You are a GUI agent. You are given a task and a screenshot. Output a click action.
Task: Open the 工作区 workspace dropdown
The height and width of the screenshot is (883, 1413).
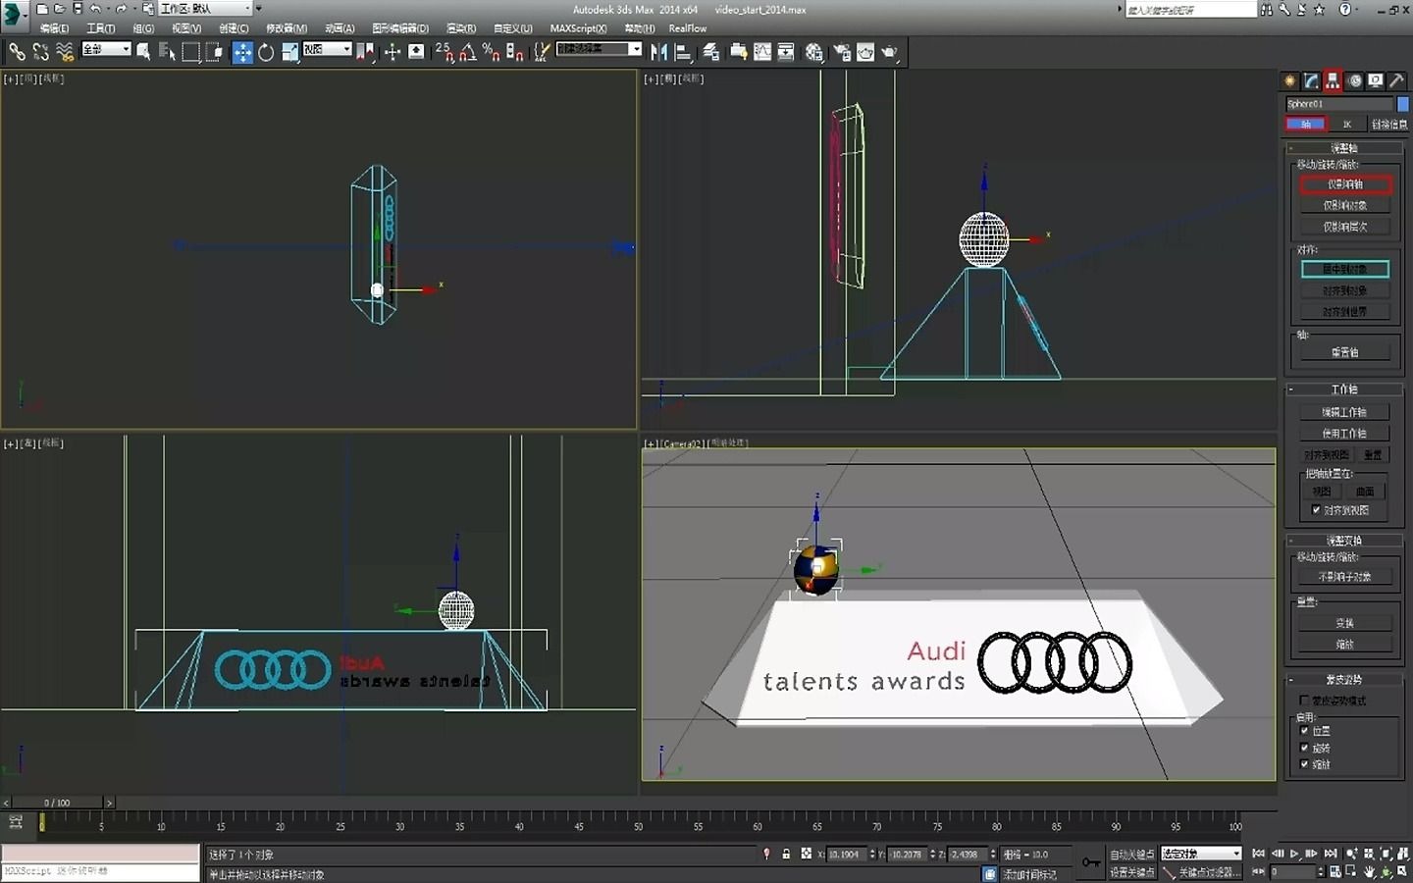click(206, 8)
